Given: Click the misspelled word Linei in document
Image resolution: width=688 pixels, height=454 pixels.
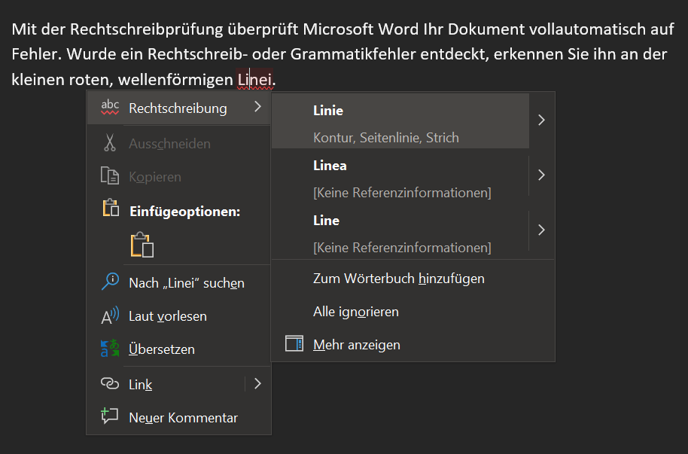Looking at the screenshot, I should [x=255, y=80].
